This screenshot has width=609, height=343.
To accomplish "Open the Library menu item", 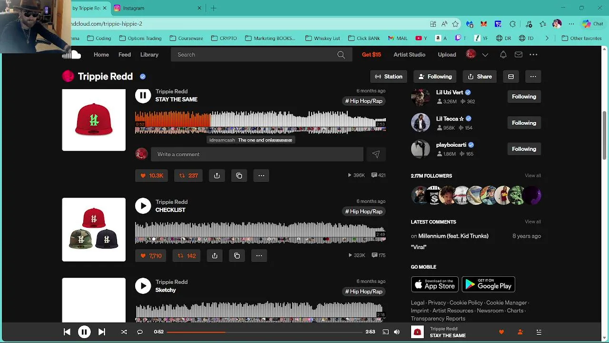I will pyautogui.click(x=149, y=55).
